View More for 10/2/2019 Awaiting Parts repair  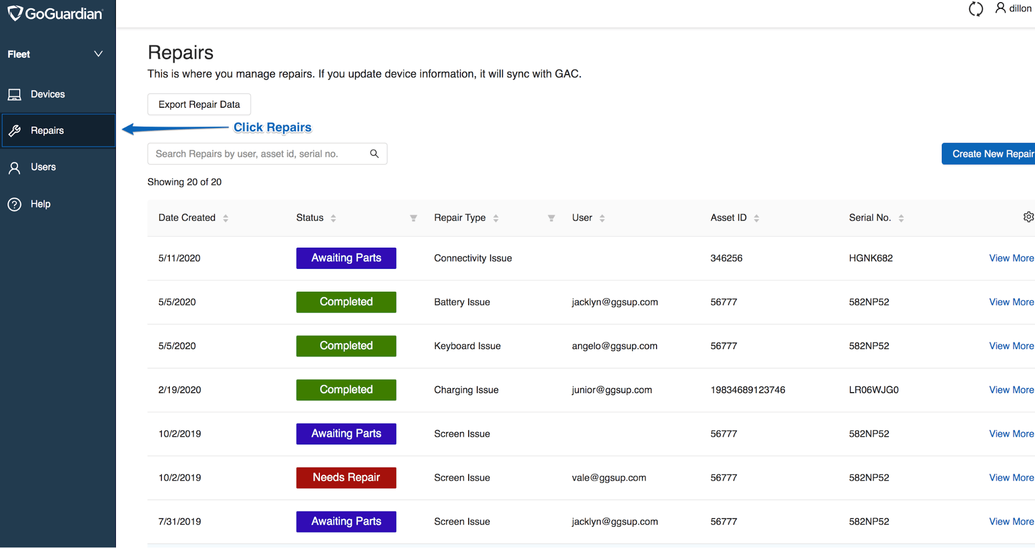[1011, 434]
